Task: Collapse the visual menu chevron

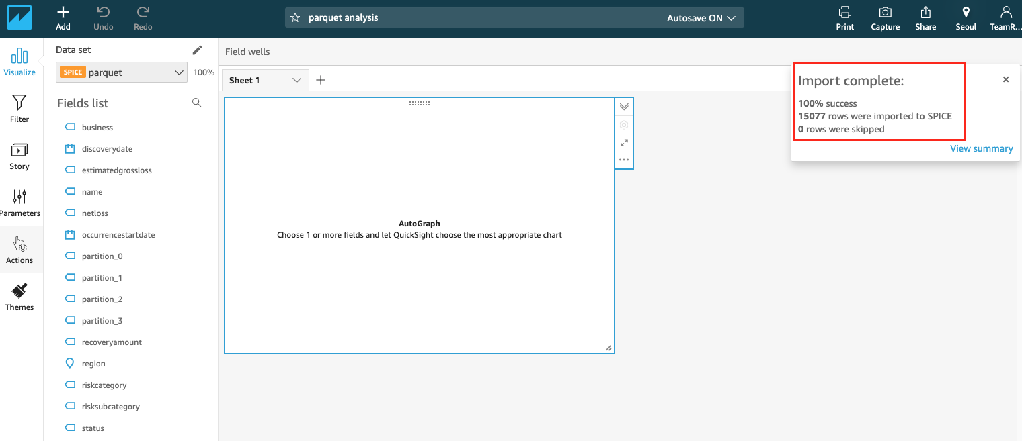Action: coord(624,107)
